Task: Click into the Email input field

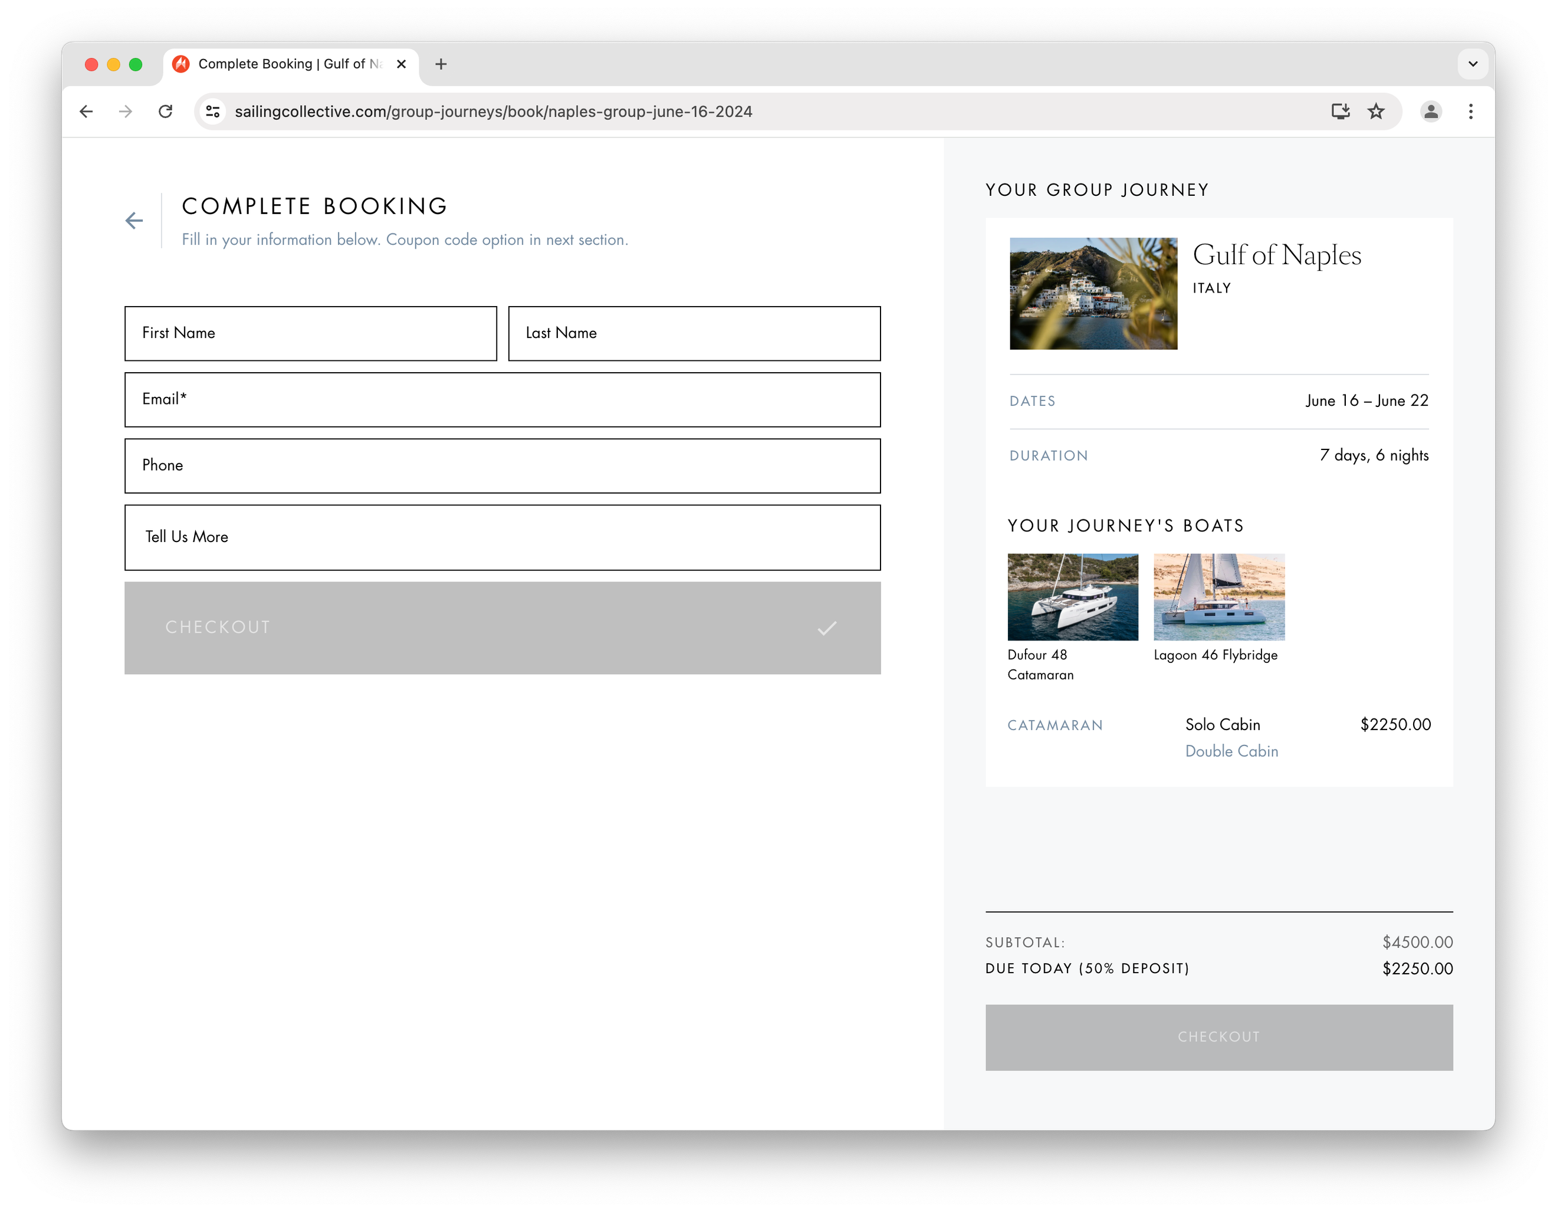Action: pyautogui.click(x=502, y=399)
